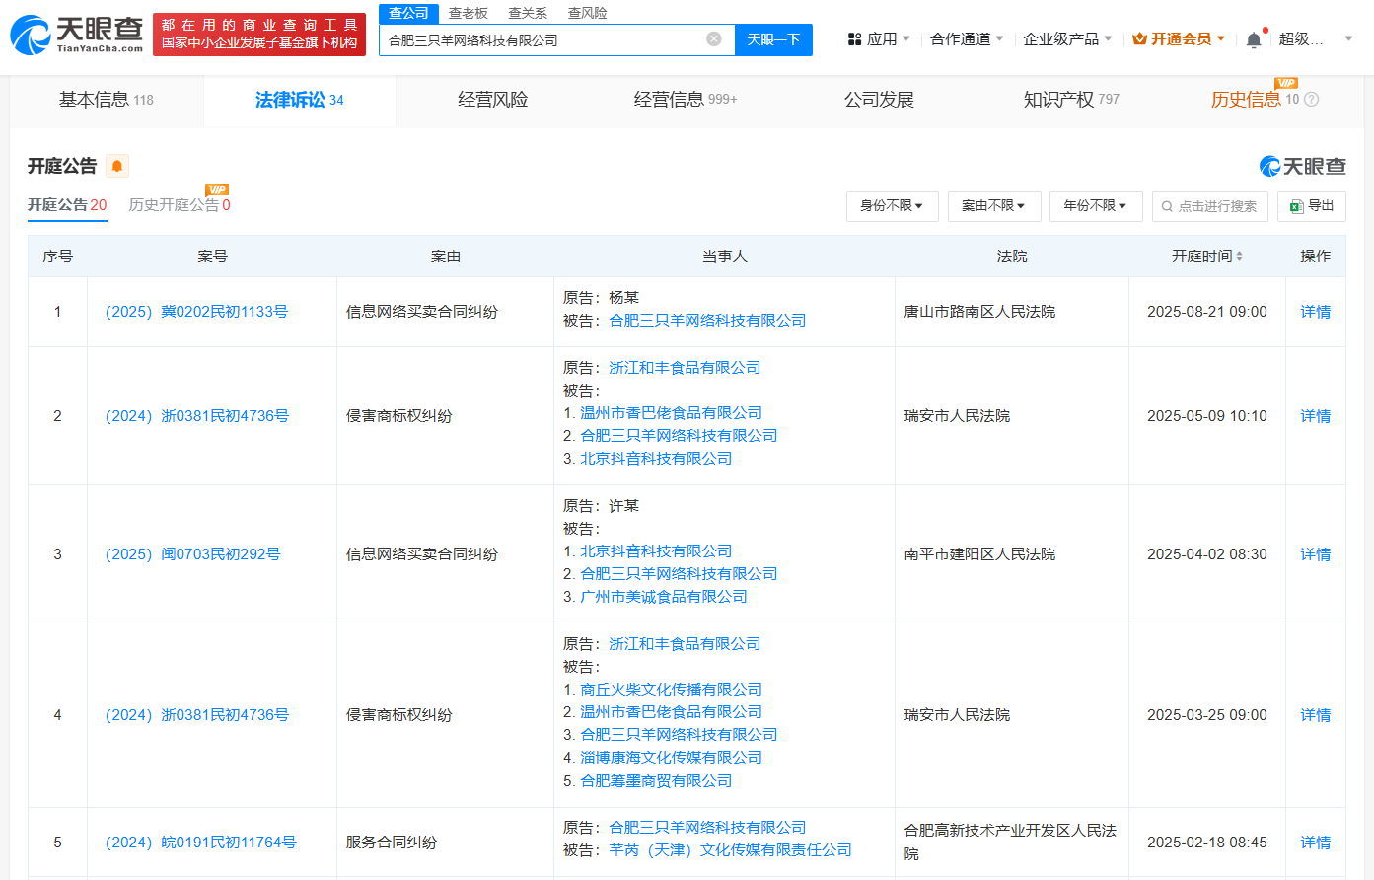
Task: Click the 天眼一下 search button
Action: 773,39
